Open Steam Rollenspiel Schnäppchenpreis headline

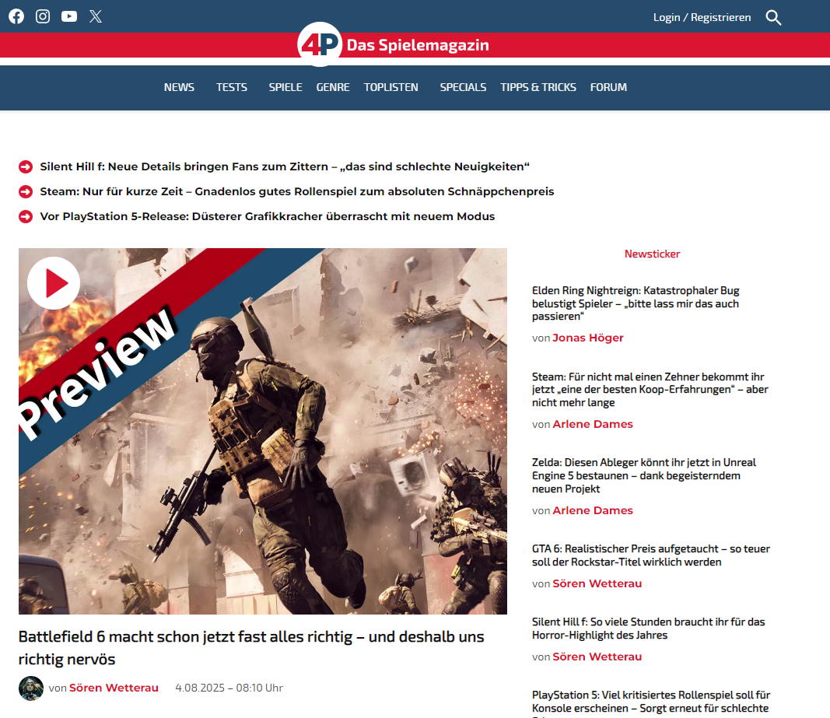pyautogui.click(x=297, y=191)
